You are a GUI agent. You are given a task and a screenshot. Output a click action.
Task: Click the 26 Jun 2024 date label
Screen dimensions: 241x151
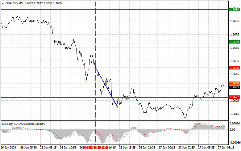click(8, 148)
